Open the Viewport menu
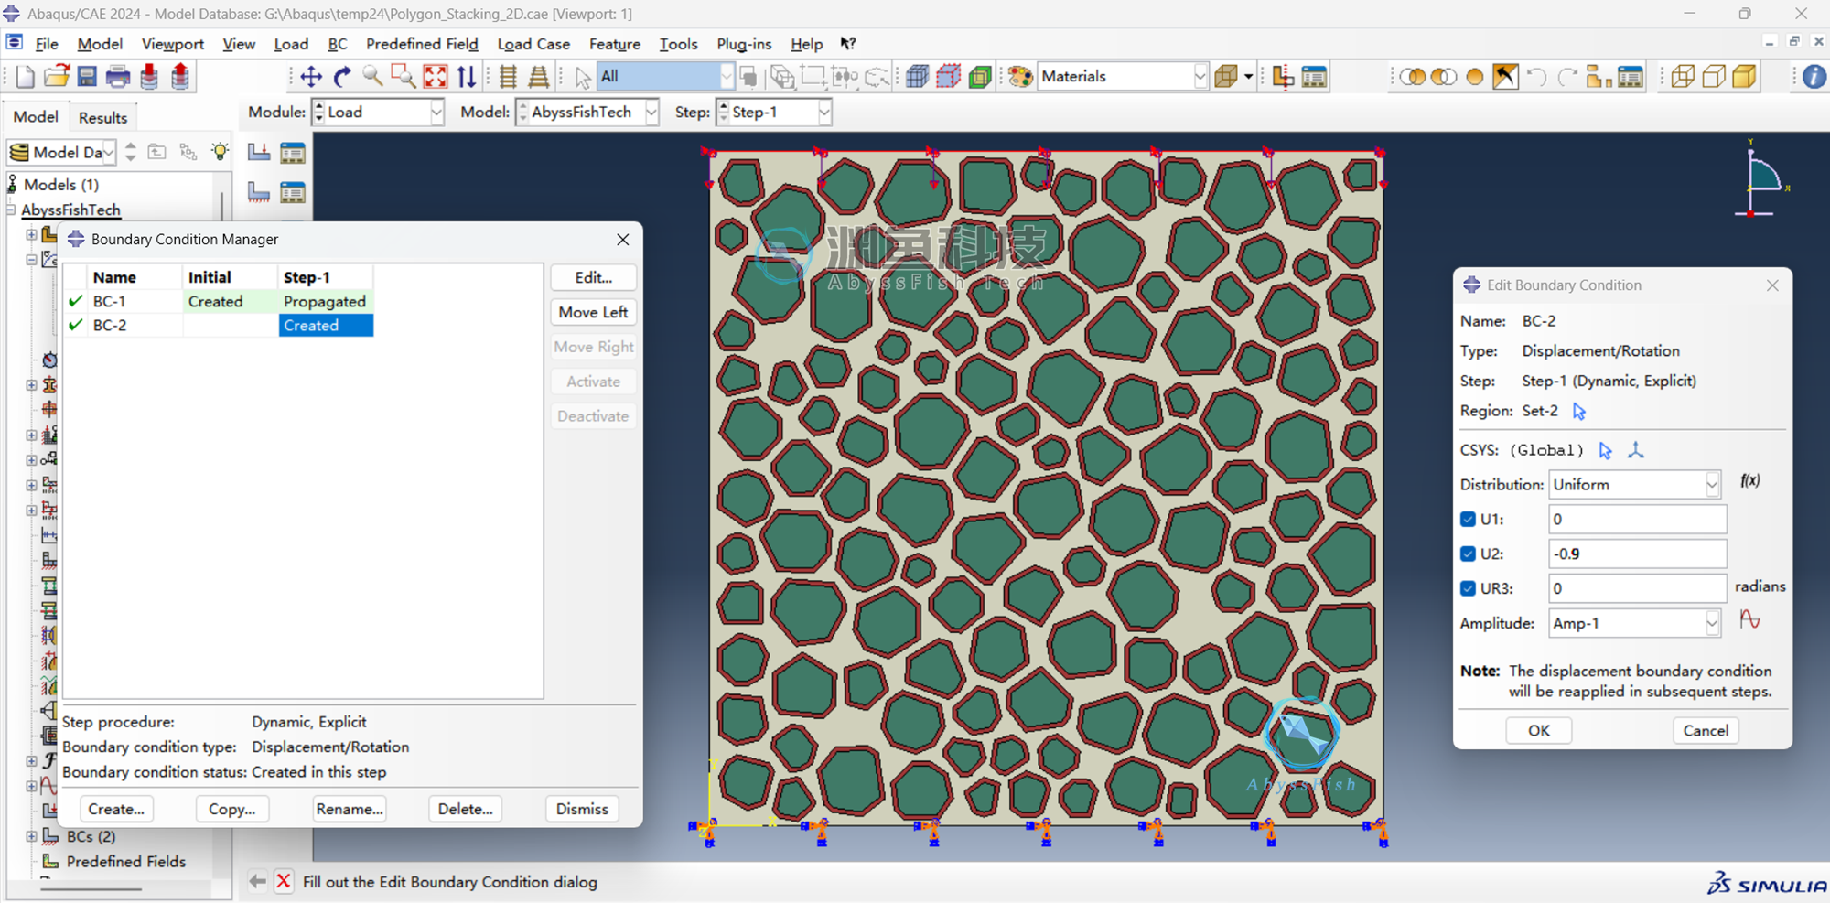 172,44
